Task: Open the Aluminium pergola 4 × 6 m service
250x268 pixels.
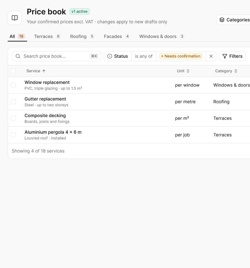Action: click(x=53, y=132)
